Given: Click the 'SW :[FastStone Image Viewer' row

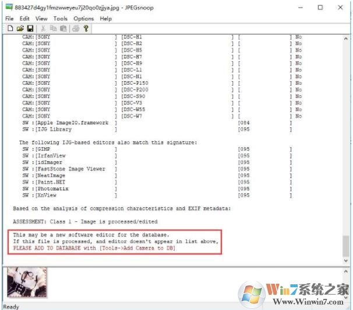Looking at the screenshot, I should coord(157,169).
